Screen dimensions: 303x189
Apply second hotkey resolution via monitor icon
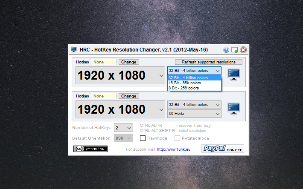pos(234,109)
